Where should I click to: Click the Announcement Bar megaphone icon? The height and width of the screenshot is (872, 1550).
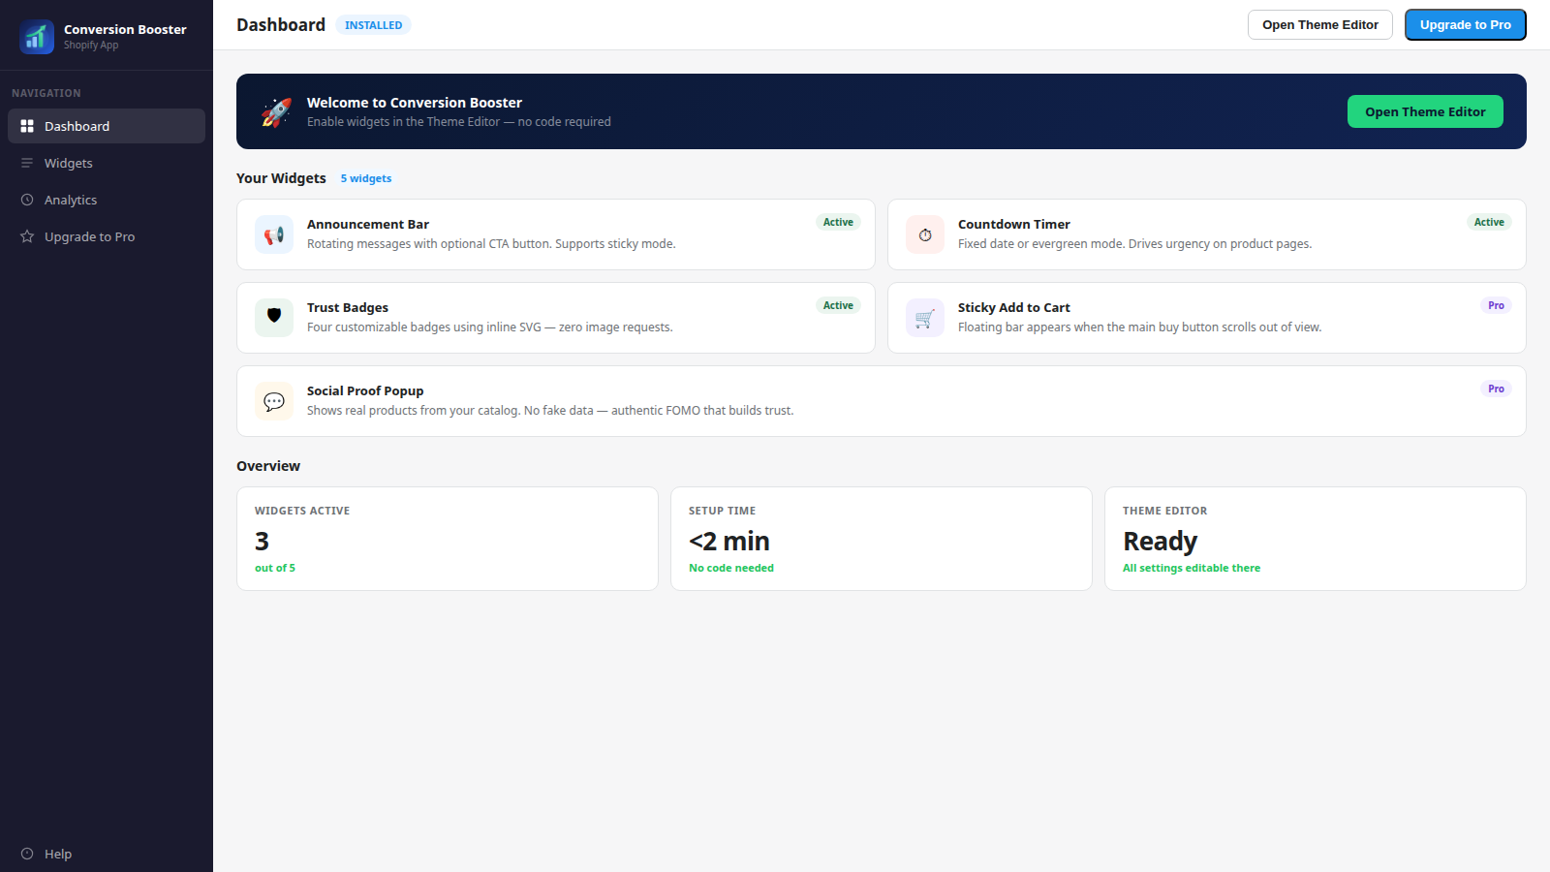(274, 234)
